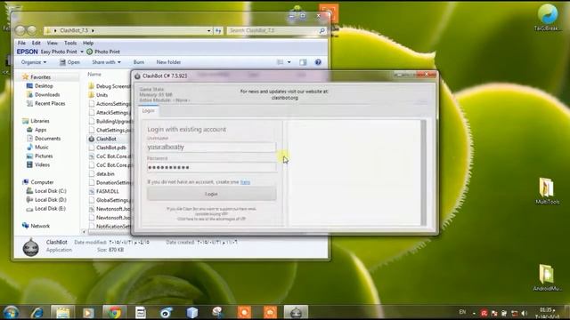Launch Internet Explorer from taskbar
This screenshot has height=320, width=570.
37,312
